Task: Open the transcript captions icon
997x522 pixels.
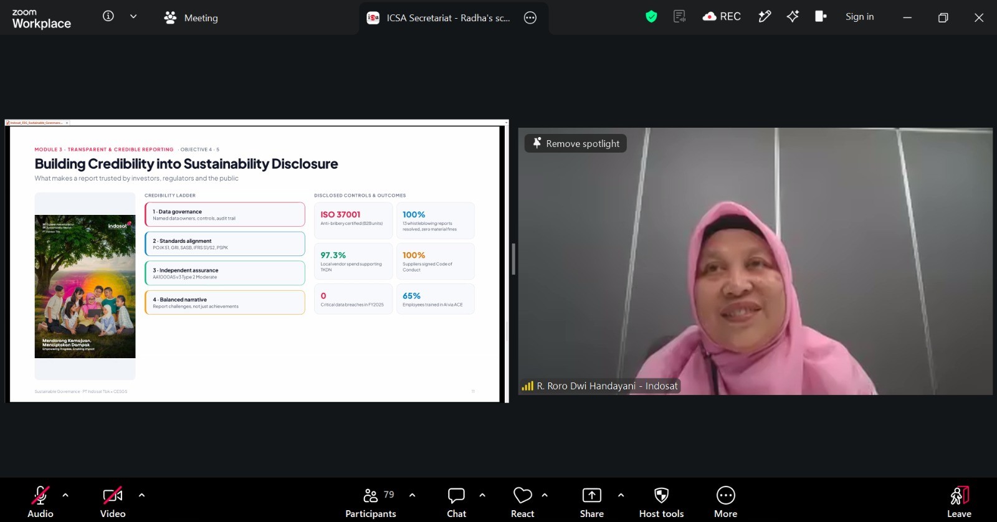Action: [x=679, y=17]
